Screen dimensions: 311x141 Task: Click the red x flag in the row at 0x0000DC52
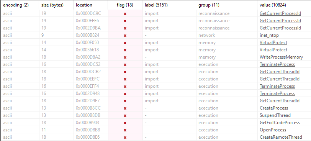coord(125,65)
